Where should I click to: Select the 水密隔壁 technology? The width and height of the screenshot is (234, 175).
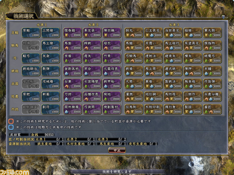pyautogui.click(x=92, y=84)
